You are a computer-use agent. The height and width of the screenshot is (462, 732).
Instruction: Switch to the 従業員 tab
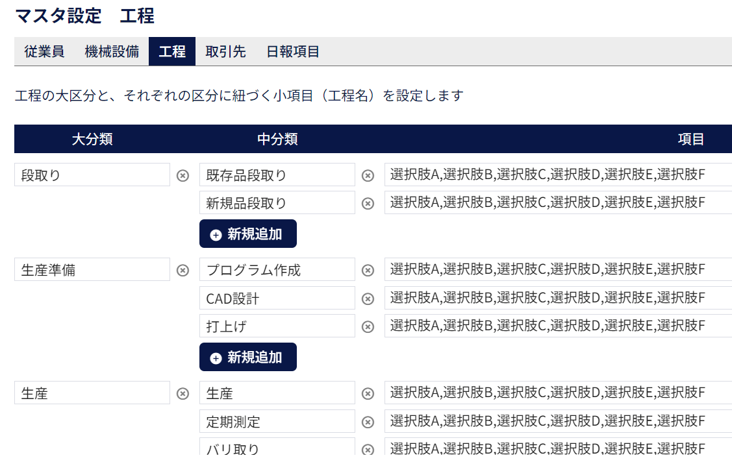pyautogui.click(x=44, y=52)
